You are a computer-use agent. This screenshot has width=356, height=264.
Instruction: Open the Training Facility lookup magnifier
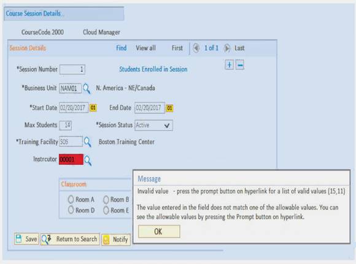point(87,142)
